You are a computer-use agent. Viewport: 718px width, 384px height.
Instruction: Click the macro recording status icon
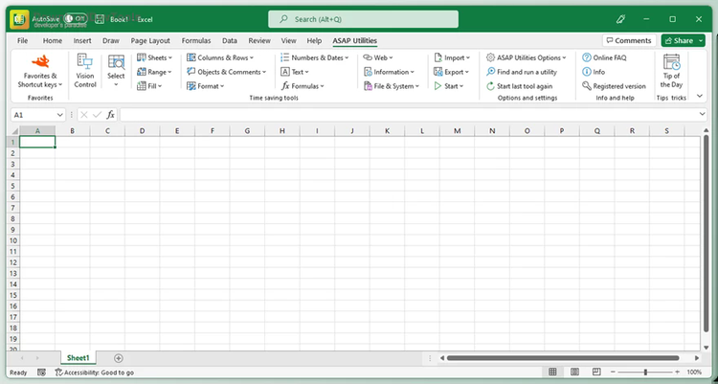coord(42,373)
